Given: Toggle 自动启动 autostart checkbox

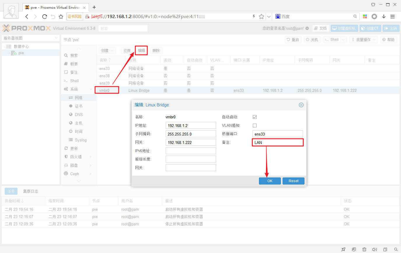Looking at the screenshot, I should [255, 117].
